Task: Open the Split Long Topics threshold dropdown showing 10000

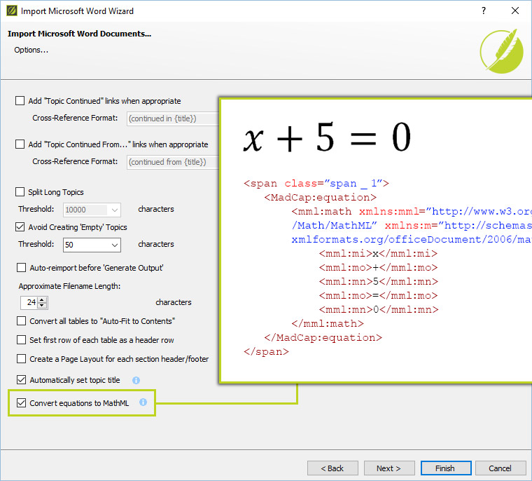Action: [114, 210]
